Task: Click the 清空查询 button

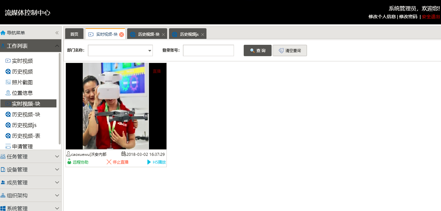Action: (x=290, y=51)
